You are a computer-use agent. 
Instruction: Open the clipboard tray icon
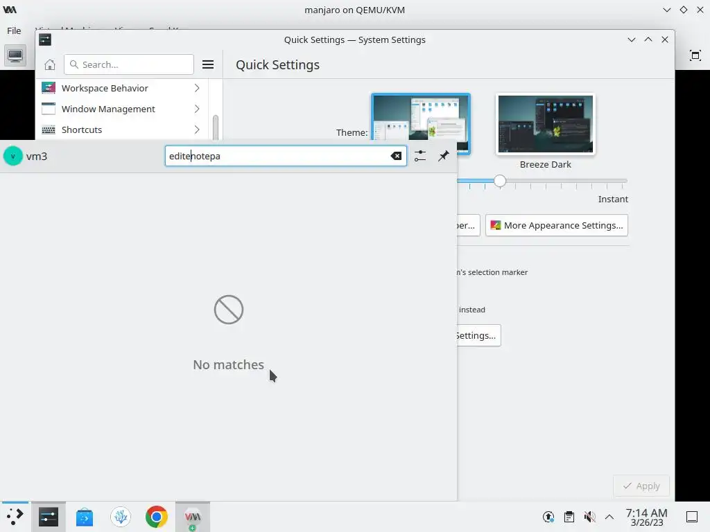(x=569, y=517)
